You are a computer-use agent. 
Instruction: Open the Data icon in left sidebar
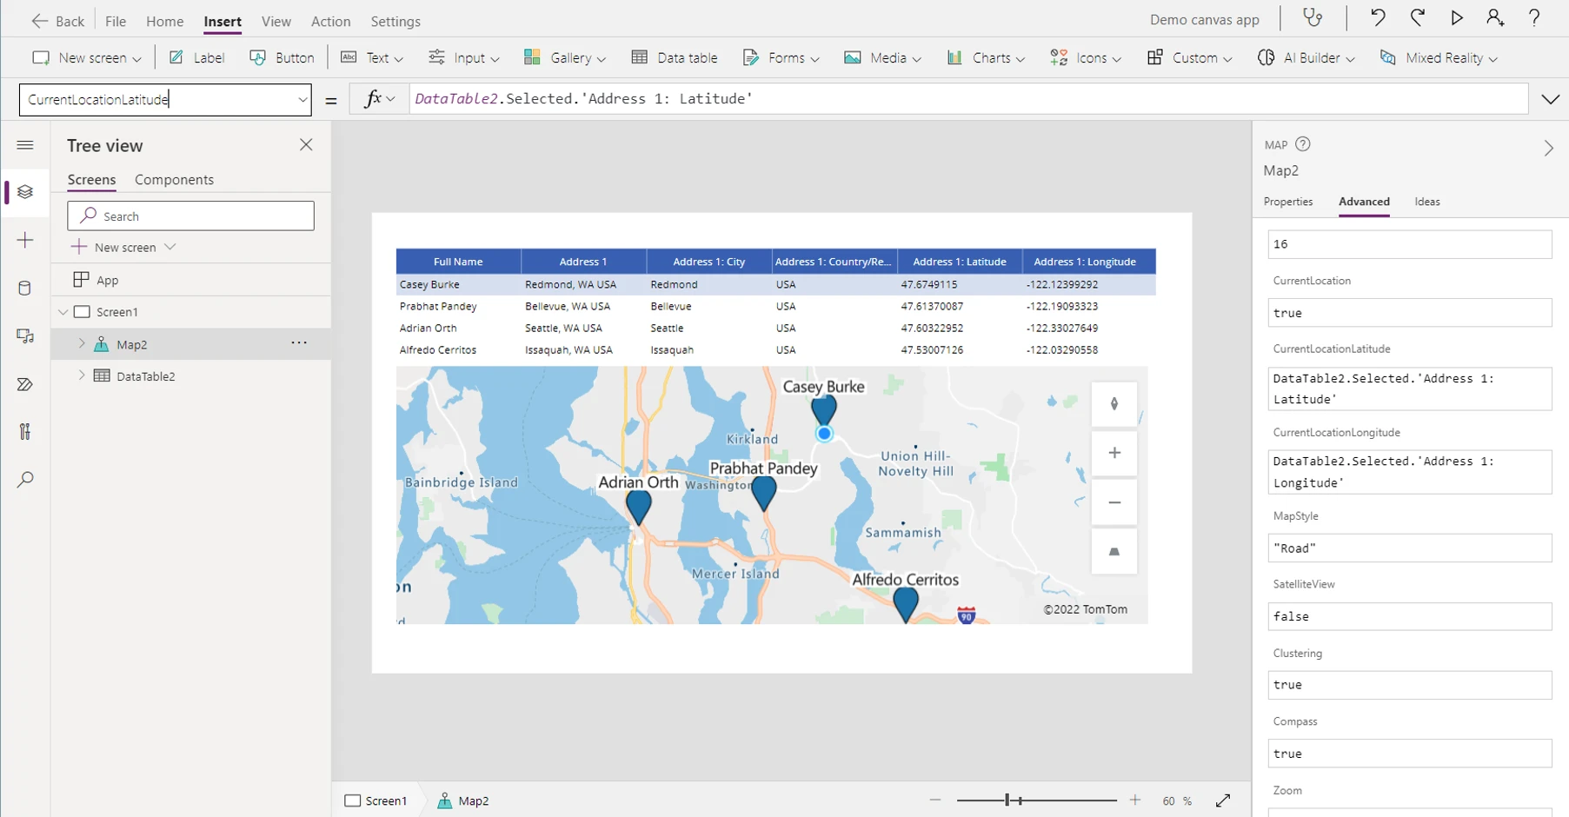tap(25, 289)
